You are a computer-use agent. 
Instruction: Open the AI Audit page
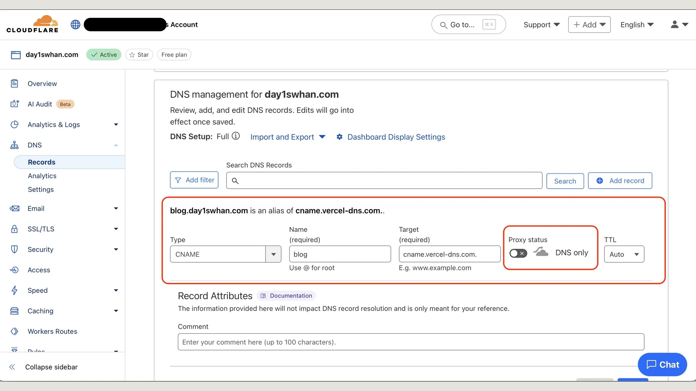pos(40,104)
